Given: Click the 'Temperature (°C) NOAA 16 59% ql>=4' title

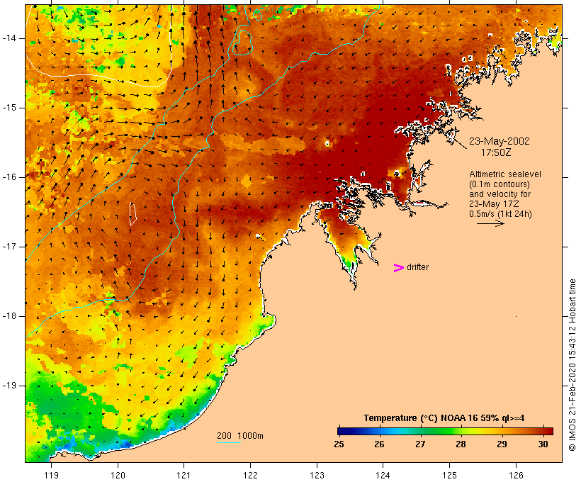Looking at the screenshot, I should (444, 418).
